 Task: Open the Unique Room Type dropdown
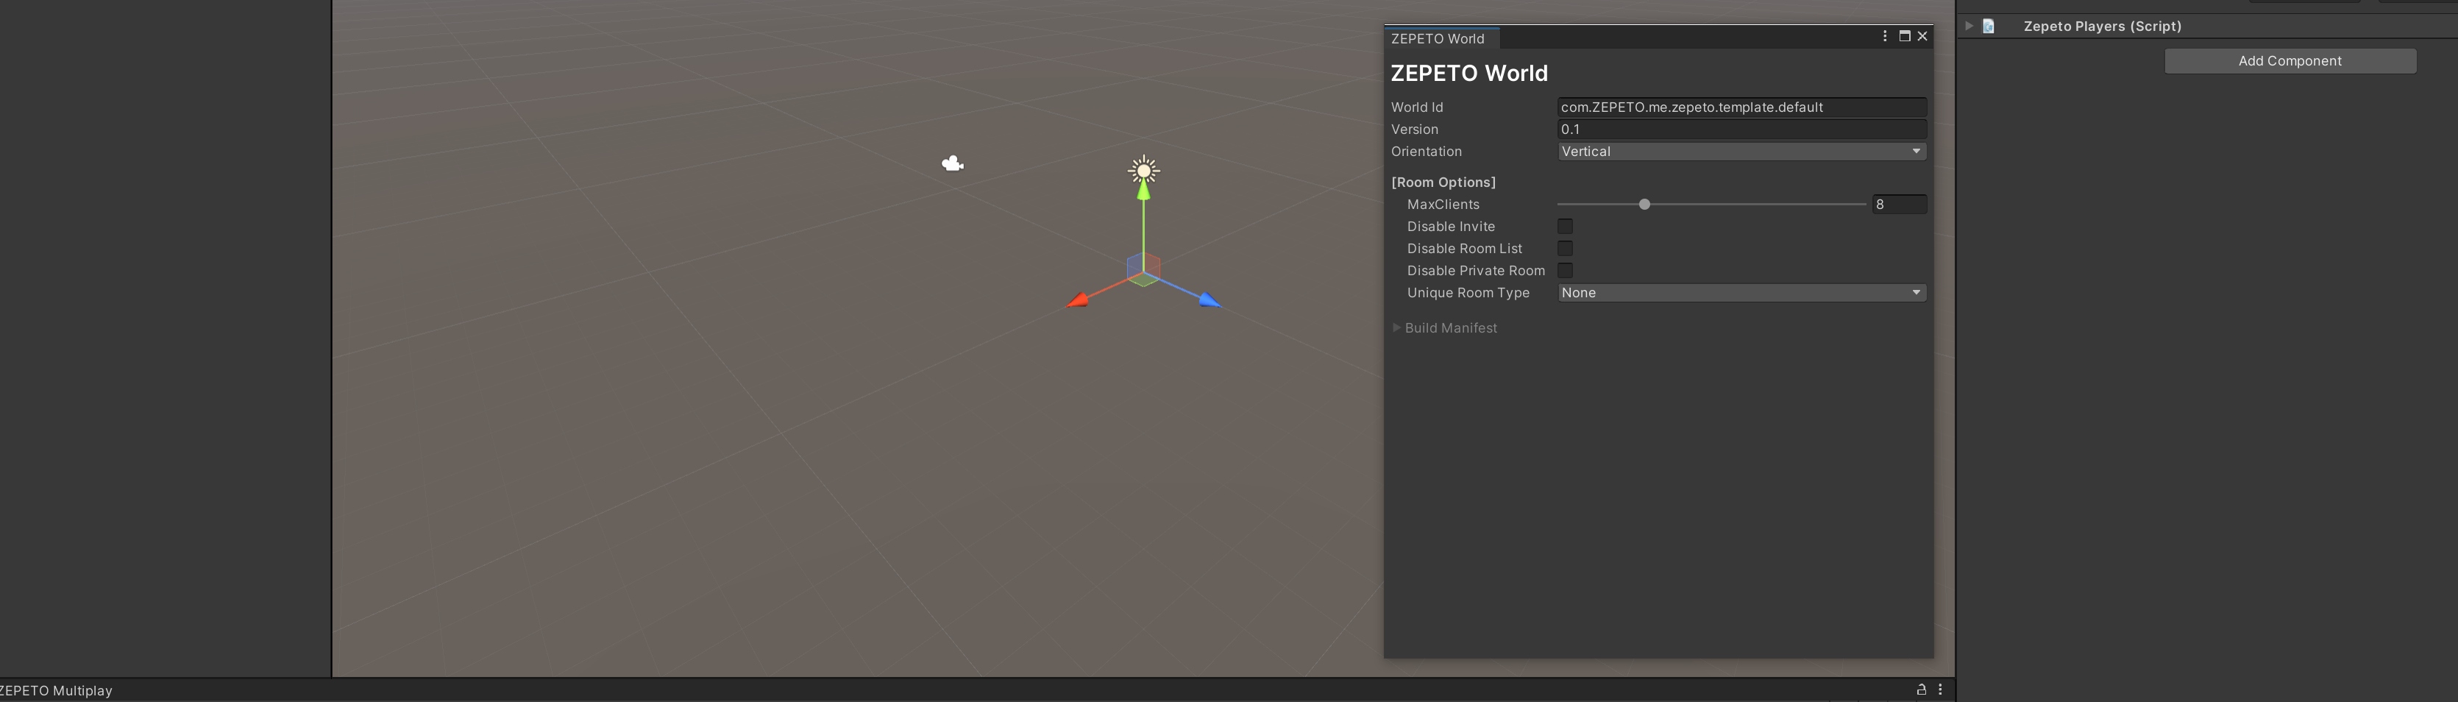pyautogui.click(x=1741, y=293)
